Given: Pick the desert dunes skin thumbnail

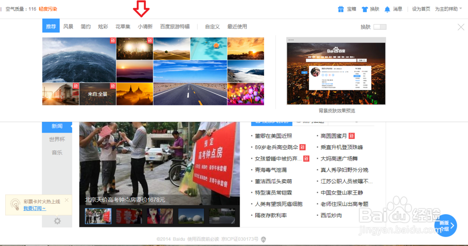Looking at the screenshot, I should pos(172,48).
